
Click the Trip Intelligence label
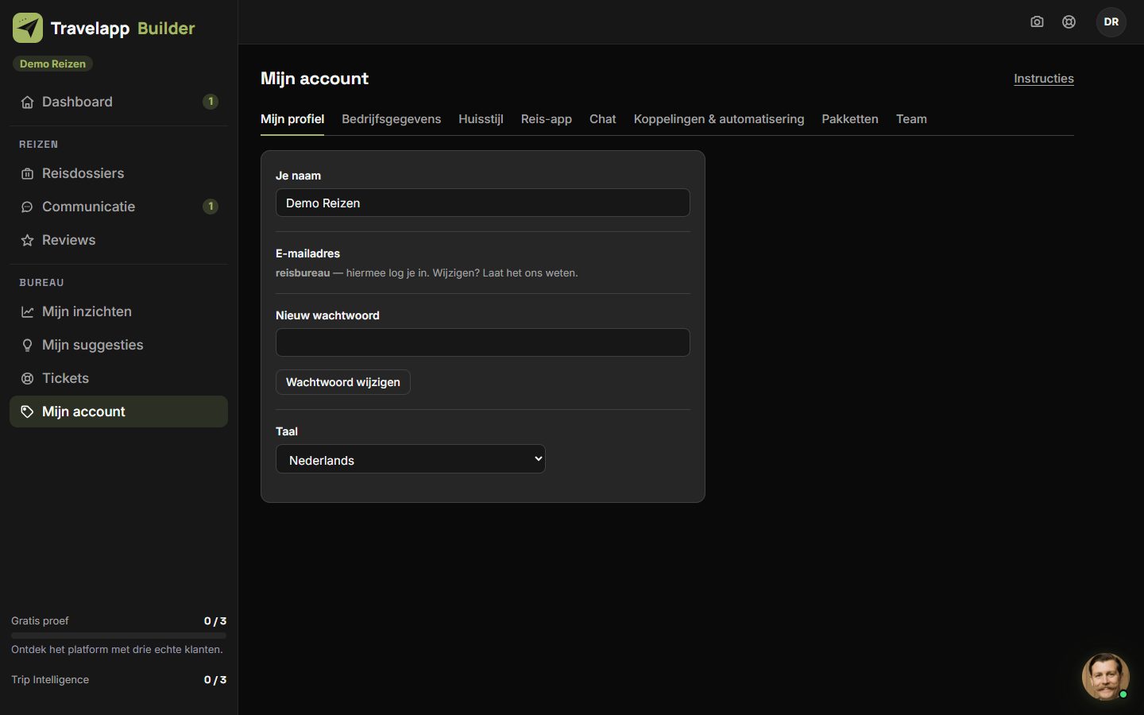tap(50, 679)
